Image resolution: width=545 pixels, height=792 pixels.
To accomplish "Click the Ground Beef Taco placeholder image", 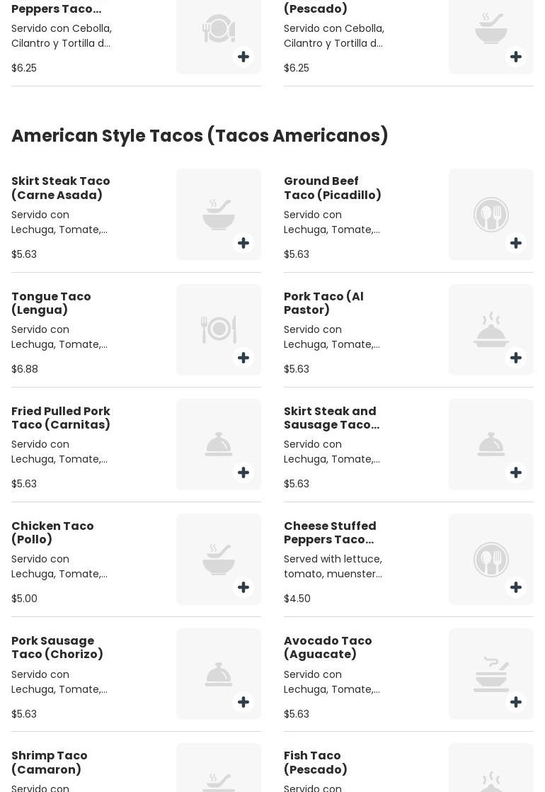I will [490, 213].
